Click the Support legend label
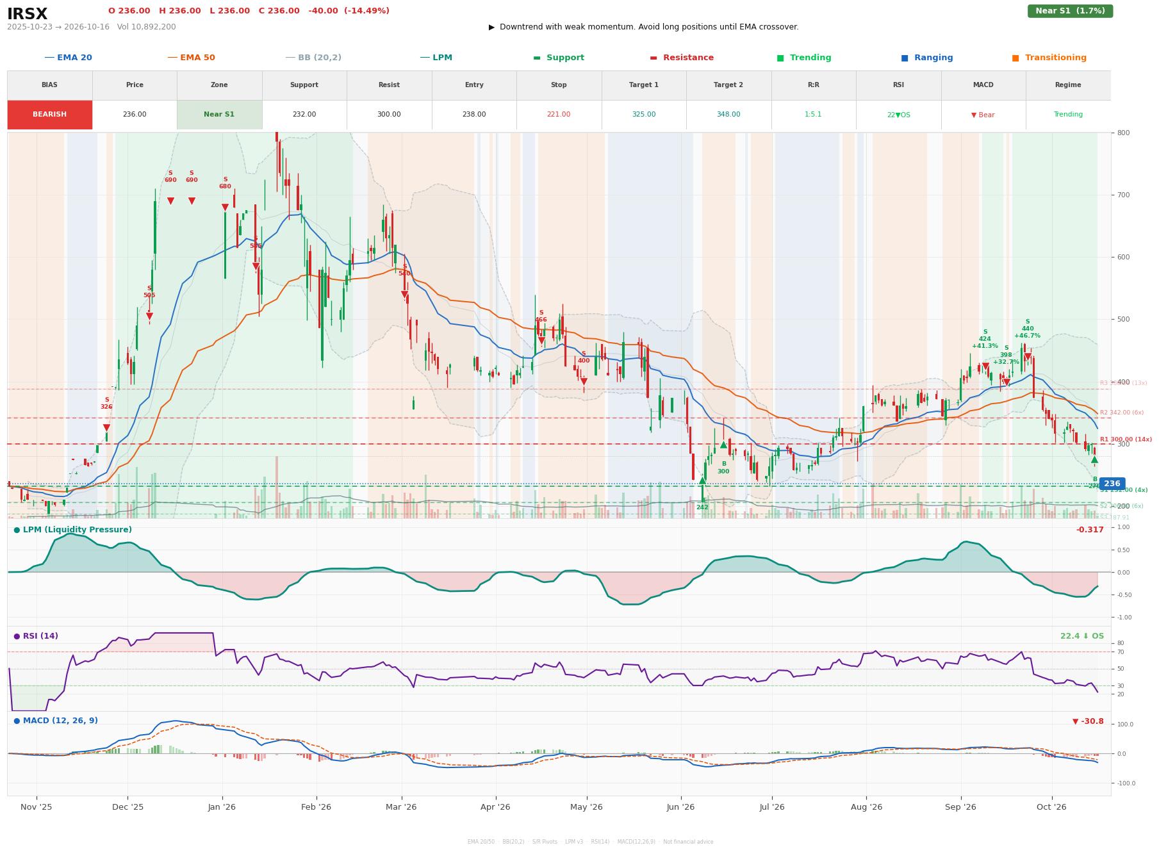1159x852 pixels. click(x=565, y=58)
